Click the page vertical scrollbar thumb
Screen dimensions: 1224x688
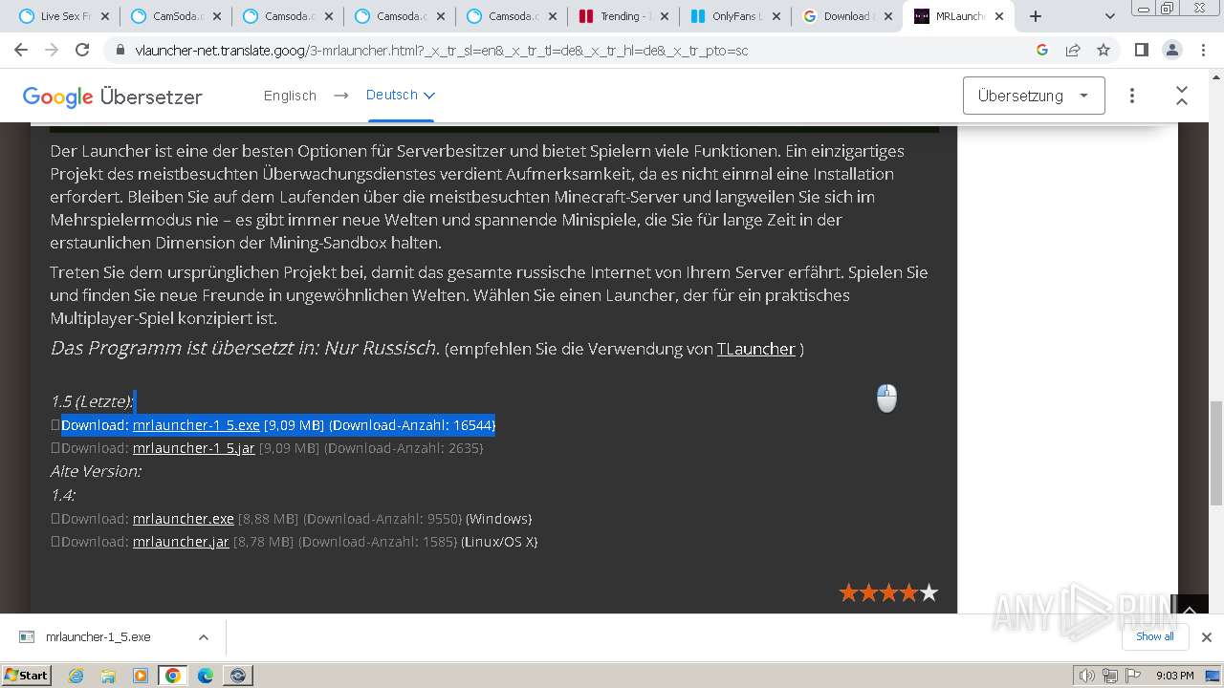point(1216,453)
